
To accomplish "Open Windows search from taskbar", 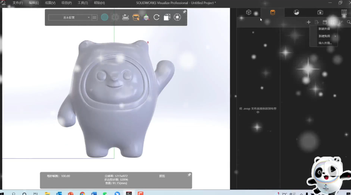I will (14, 194).
